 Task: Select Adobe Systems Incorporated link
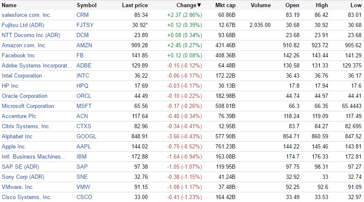pyautogui.click(x=37, y=65)
